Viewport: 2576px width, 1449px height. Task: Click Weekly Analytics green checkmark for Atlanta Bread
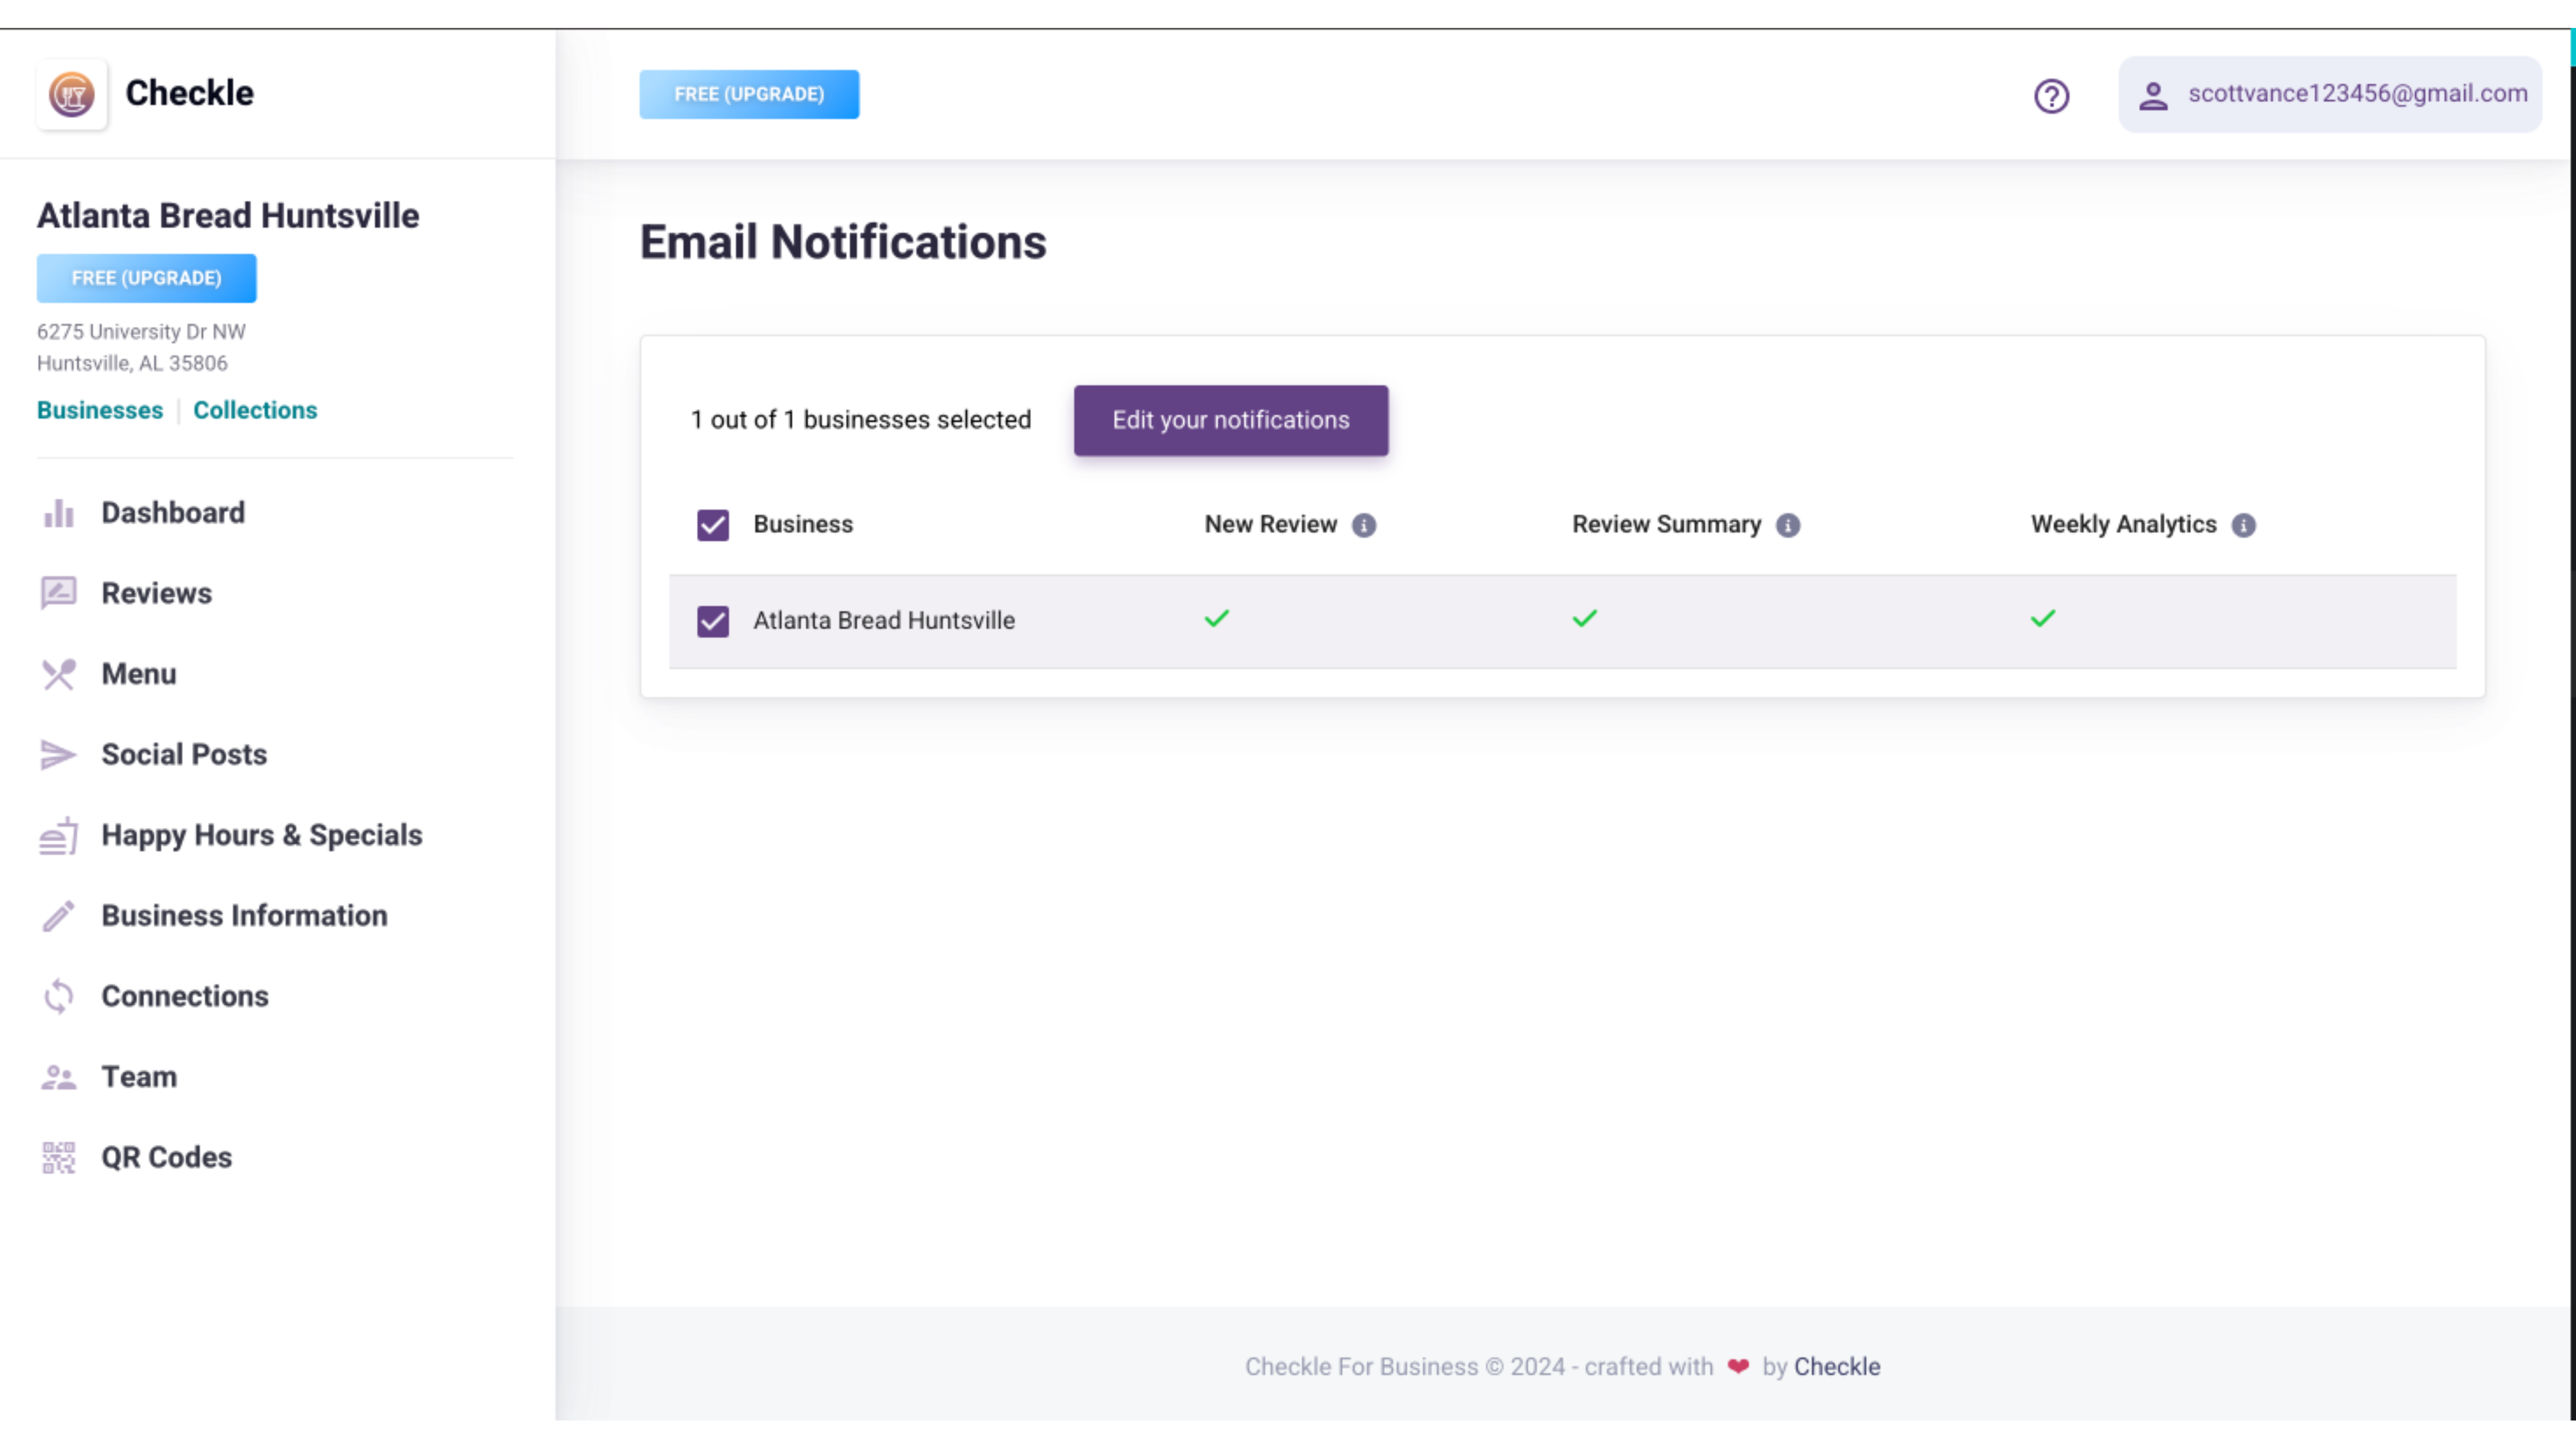click(x=2043, y=619)
